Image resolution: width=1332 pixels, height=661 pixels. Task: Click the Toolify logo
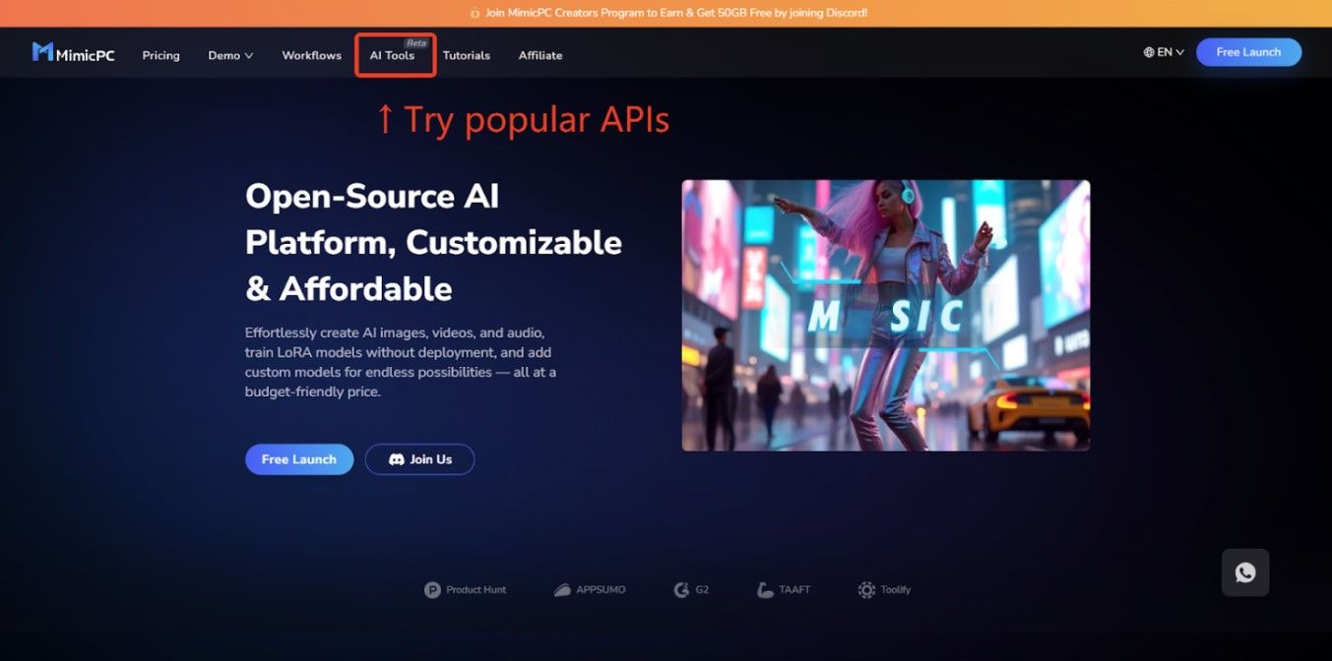coord(884,590)
